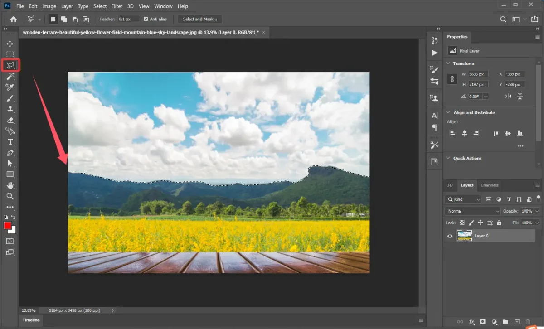
Task: Open the rotation angle dropdown
Action: pyautogui.click(x=486, y=97)
